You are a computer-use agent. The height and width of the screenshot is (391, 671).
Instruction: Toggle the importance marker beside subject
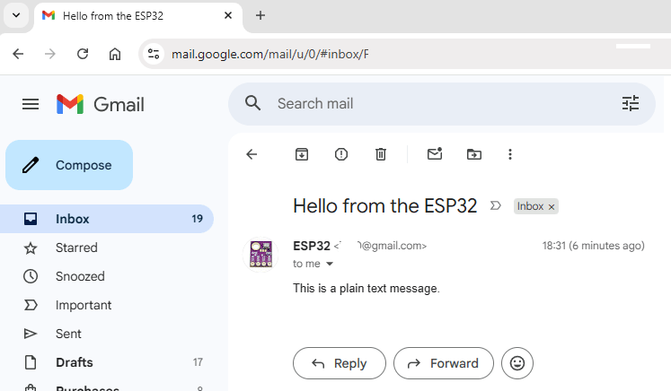click(495, 206)
